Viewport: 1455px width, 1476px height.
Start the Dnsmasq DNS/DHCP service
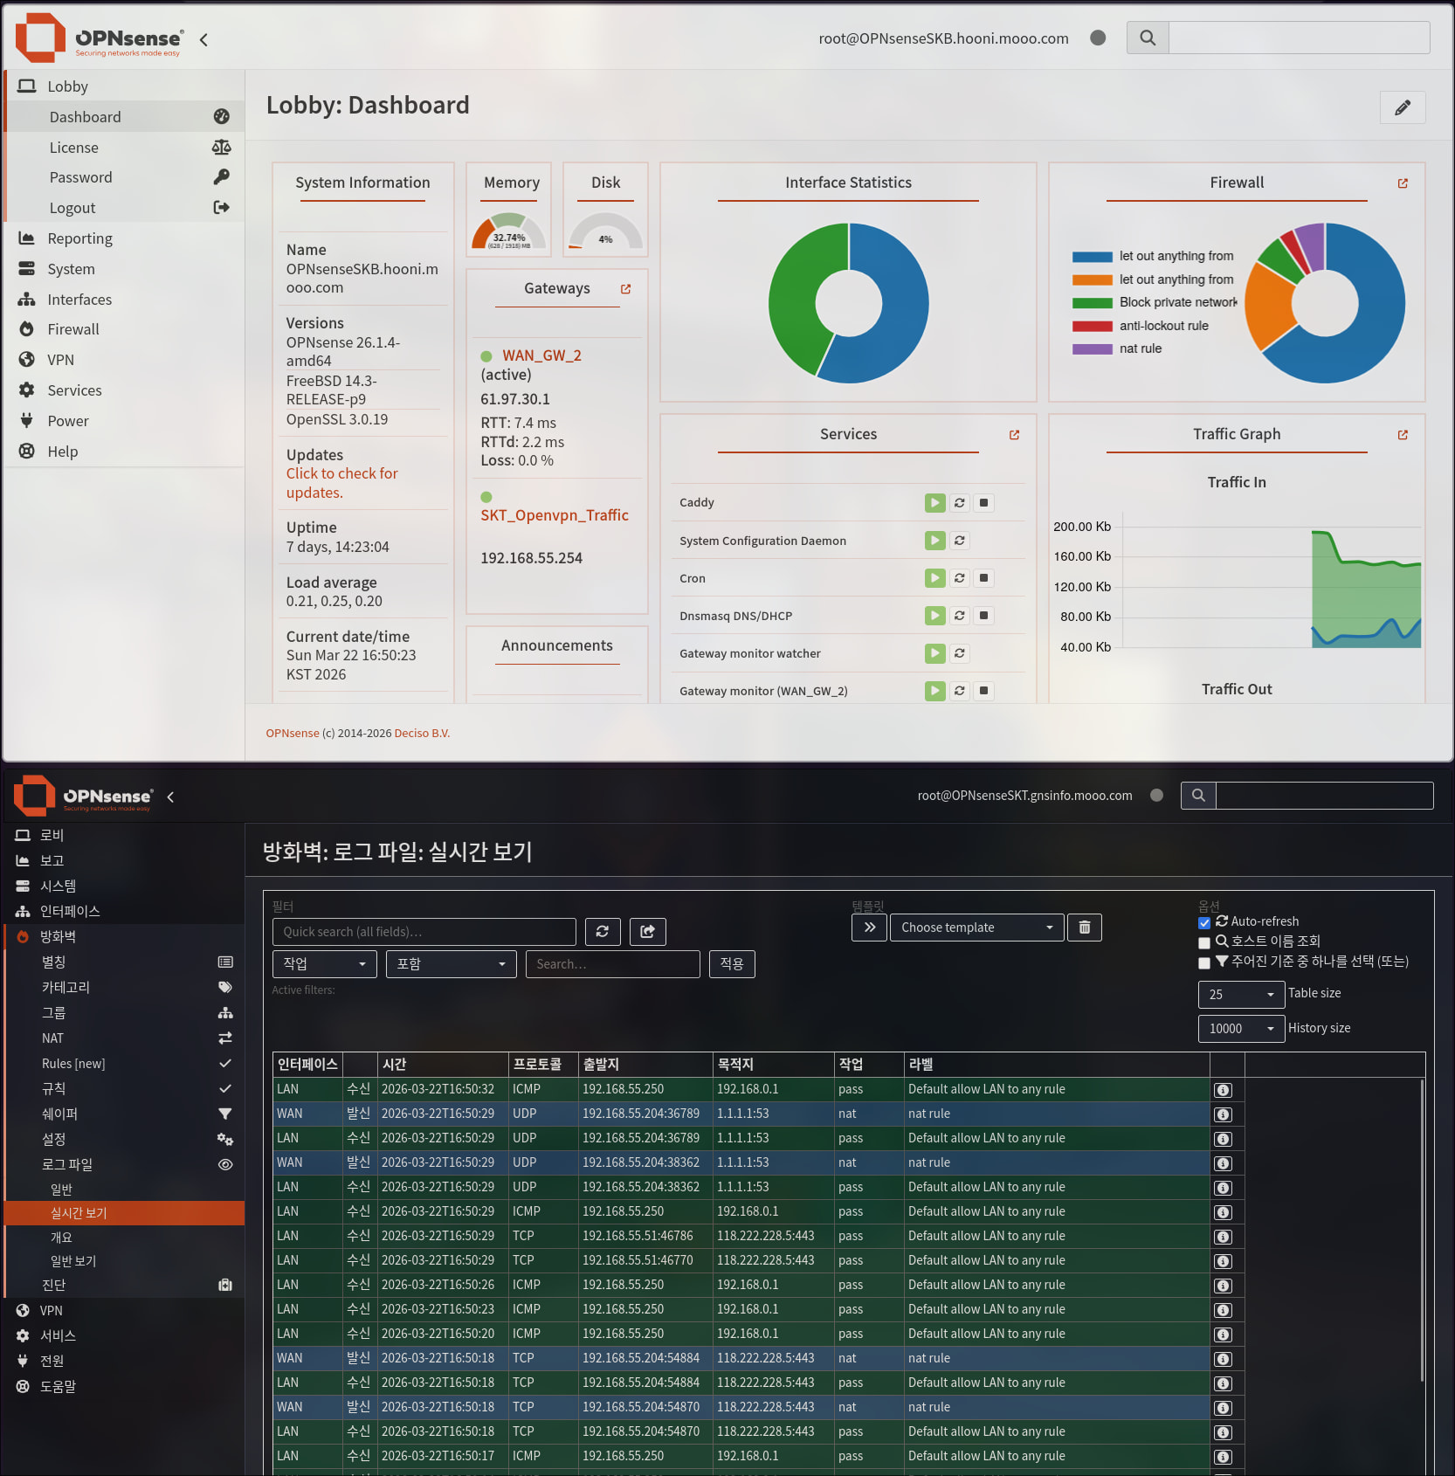pos(934,616)
